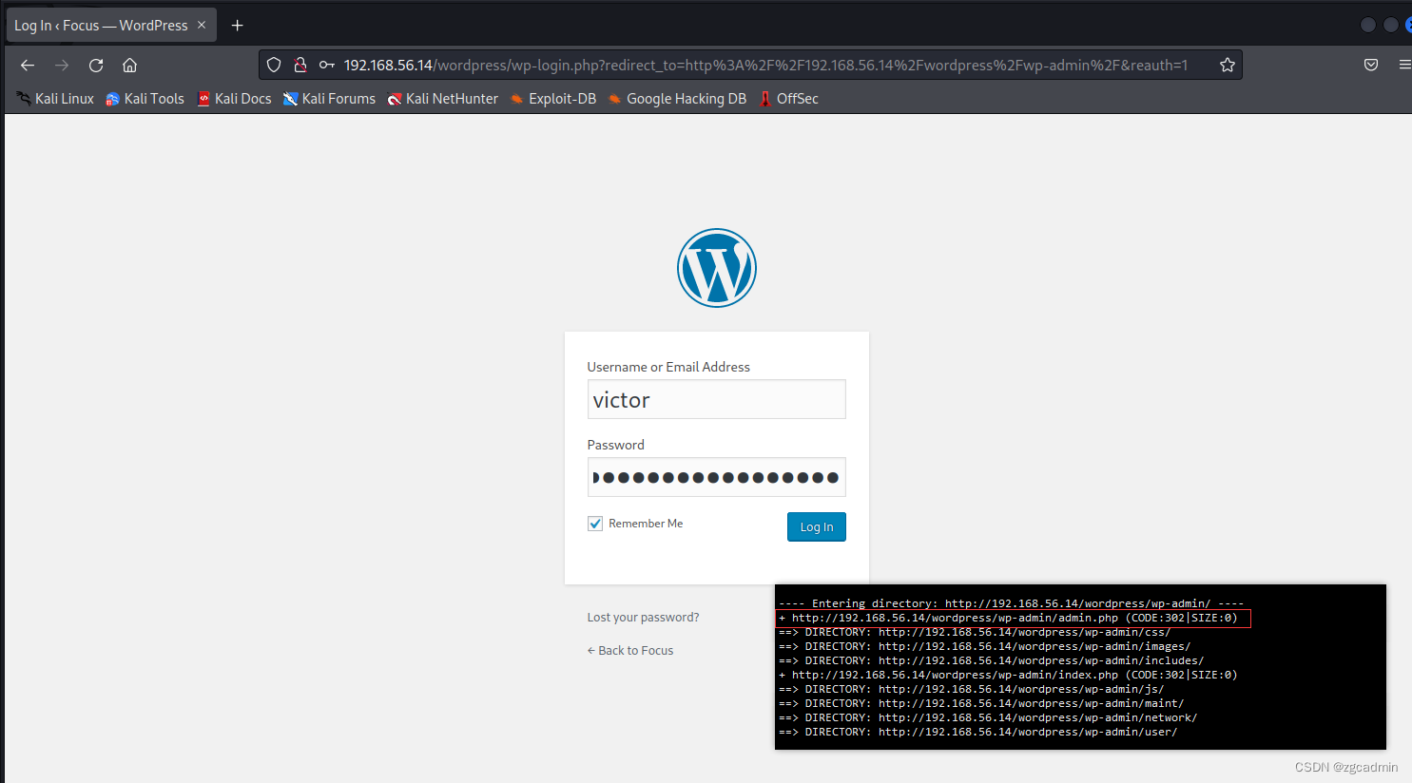Click the wp-admin/user/ directory line

[x=977, y=732]
